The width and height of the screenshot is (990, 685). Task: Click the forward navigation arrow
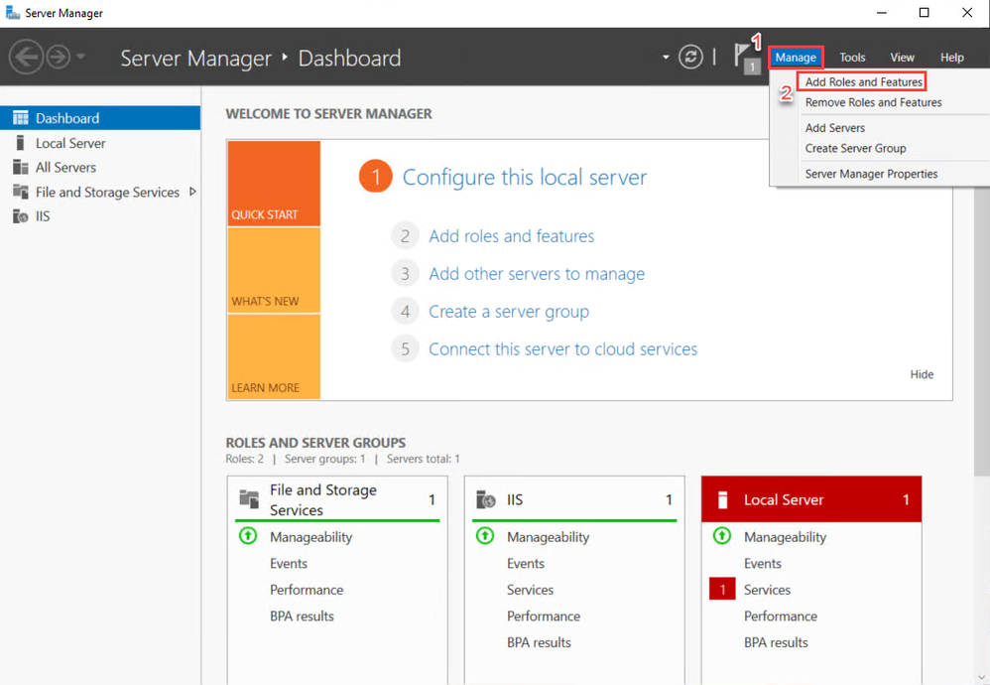tap(58, 58)
